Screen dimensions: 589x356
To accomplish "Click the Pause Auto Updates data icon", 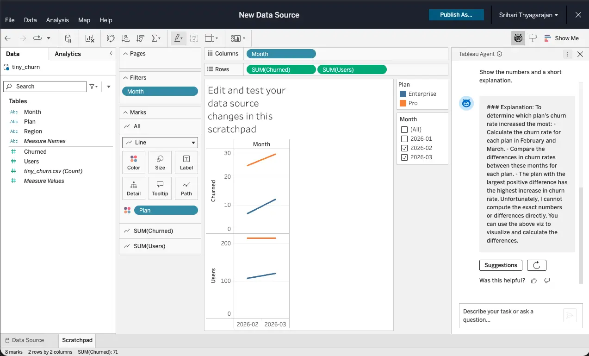I will pos(68,38).
